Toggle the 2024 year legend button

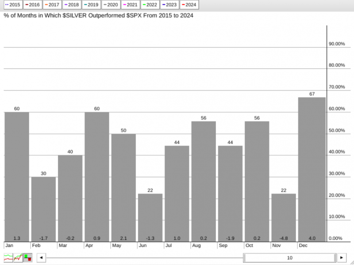coord(189,5)
